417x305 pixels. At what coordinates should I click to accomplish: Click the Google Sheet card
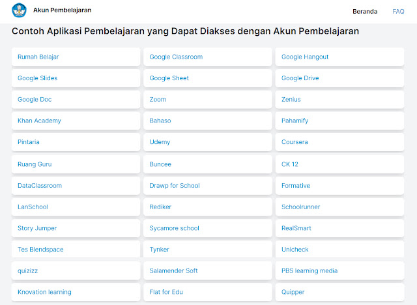click(208, 78)
